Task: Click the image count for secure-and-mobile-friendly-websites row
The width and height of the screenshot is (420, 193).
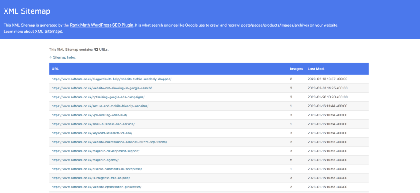Action: [x=291, y=106]
